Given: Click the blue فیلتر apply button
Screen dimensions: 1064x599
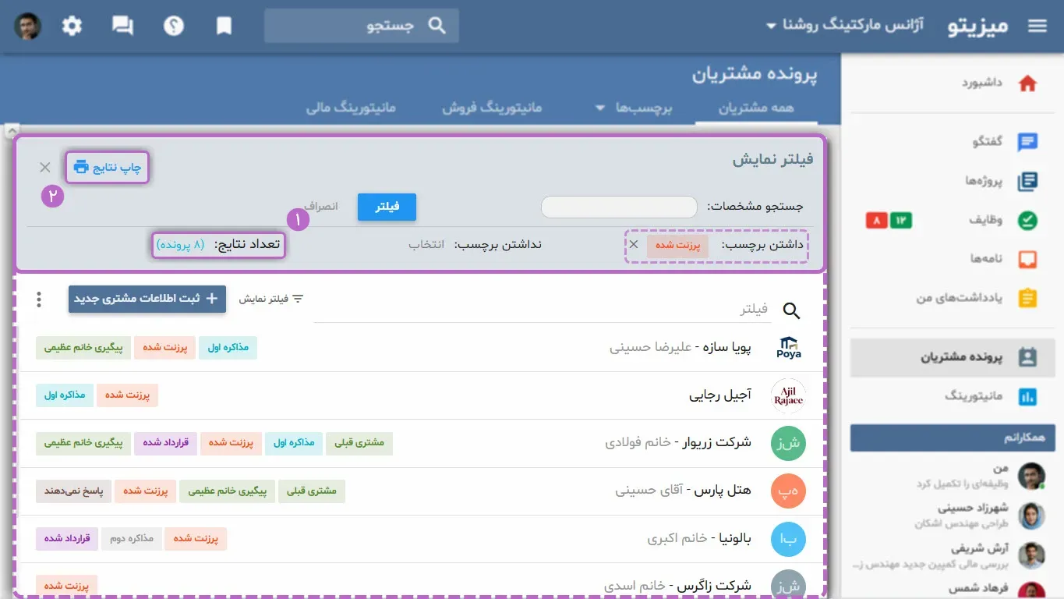Looking at the screenshot, I should (387, 207).
